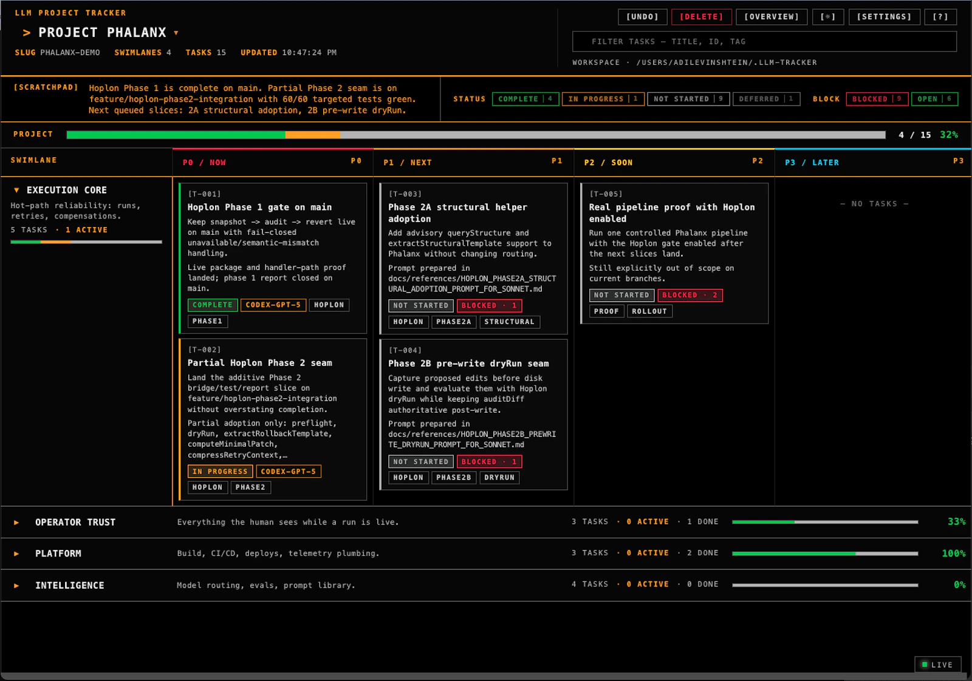972x681 pixels.
Task: Open help via the [?] icon
Action: pos(940,16)
